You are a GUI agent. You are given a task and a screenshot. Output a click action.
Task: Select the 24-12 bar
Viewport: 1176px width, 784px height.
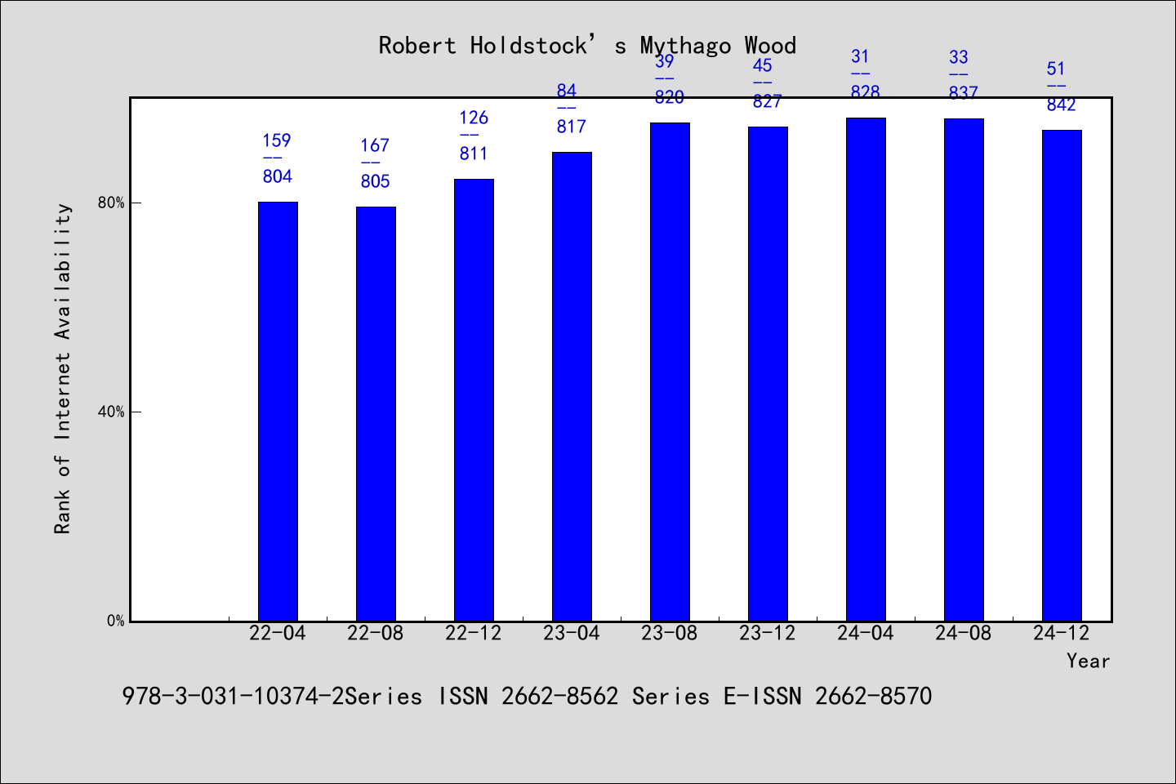click(1062, 376)
